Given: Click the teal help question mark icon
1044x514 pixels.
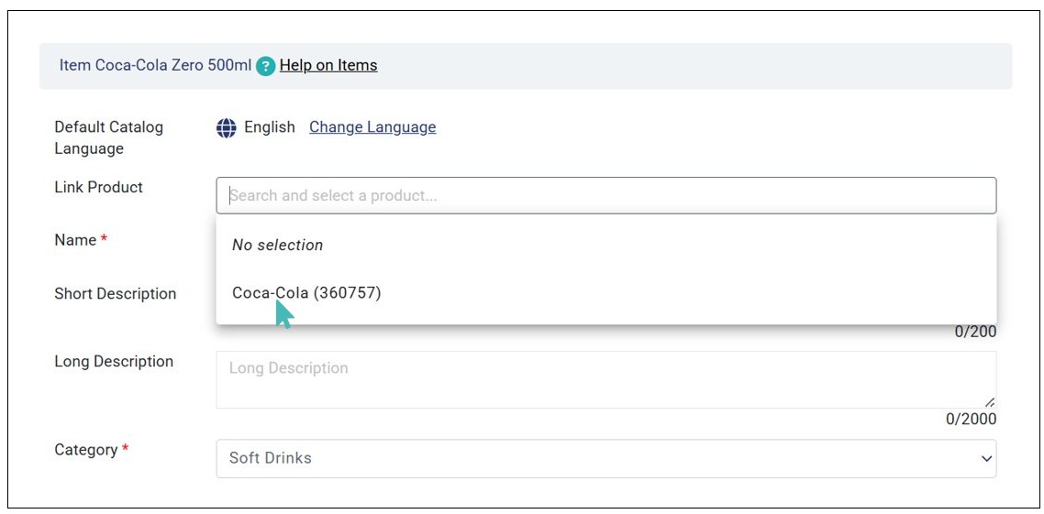Looking at the screenshot, I should point(266,66).
